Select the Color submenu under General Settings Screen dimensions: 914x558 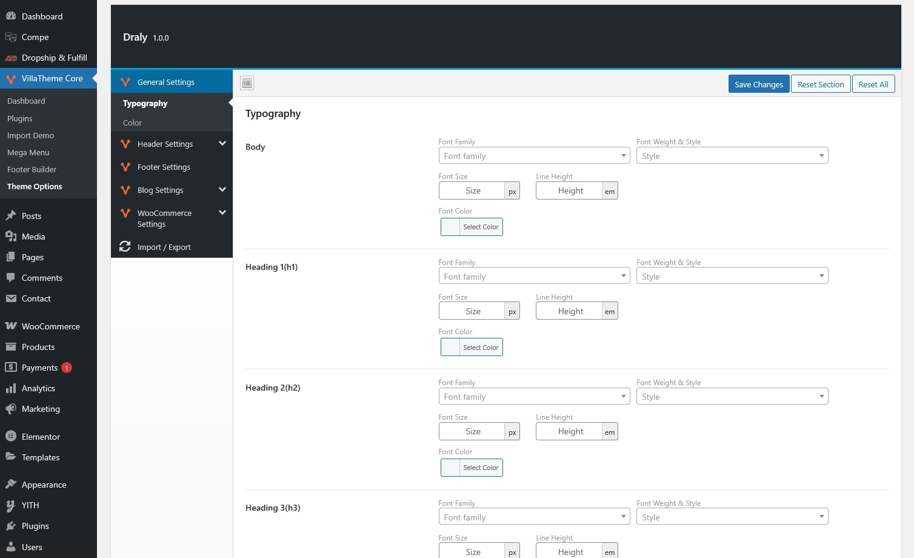132,123
